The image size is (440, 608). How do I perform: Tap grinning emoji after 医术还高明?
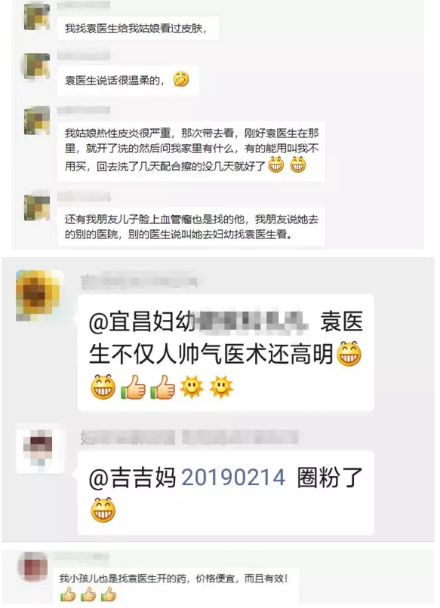coord(349,354)
